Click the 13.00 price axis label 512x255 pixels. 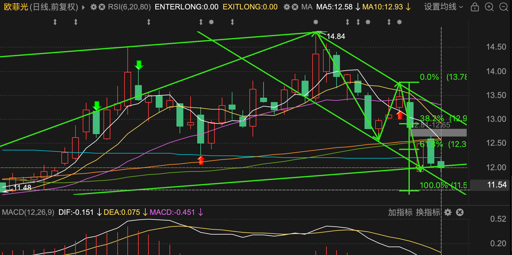[496, 119]
